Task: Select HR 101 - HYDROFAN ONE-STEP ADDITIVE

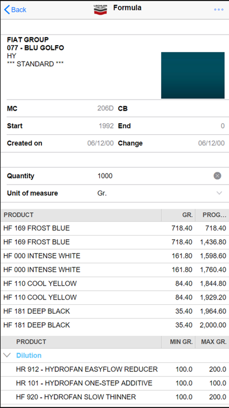Action: click(114, 383)
